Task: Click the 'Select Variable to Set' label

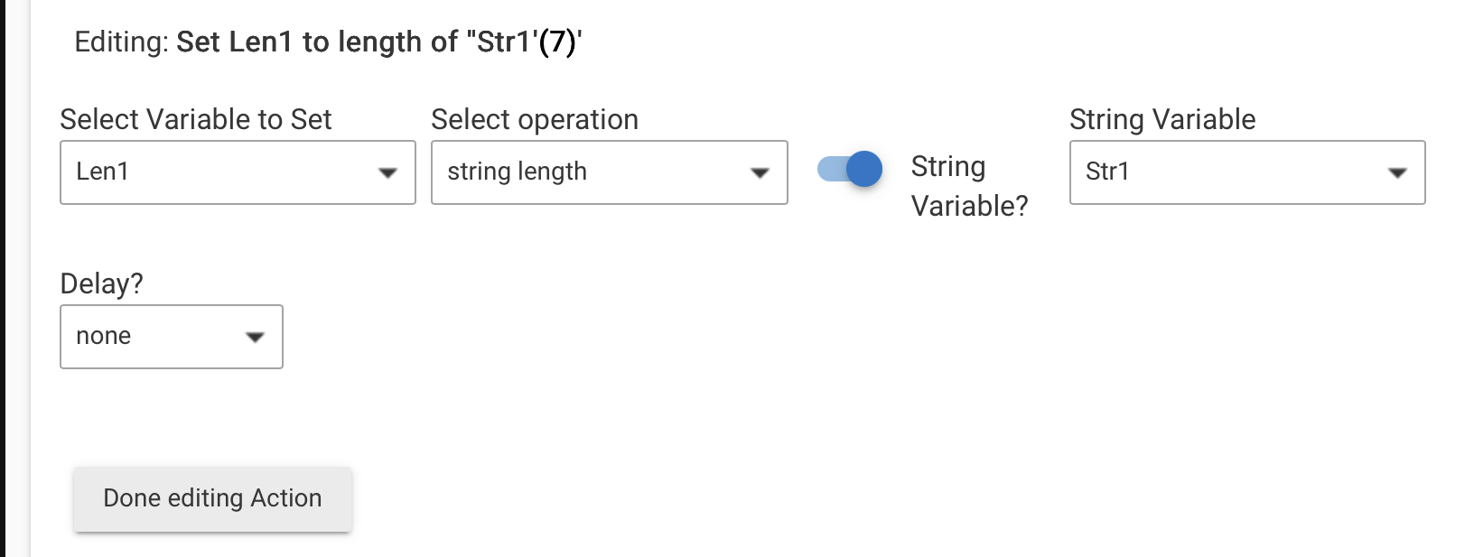Action: pyautogui.click(x=196, y=119)
